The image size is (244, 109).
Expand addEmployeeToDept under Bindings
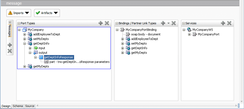(122, 39)
